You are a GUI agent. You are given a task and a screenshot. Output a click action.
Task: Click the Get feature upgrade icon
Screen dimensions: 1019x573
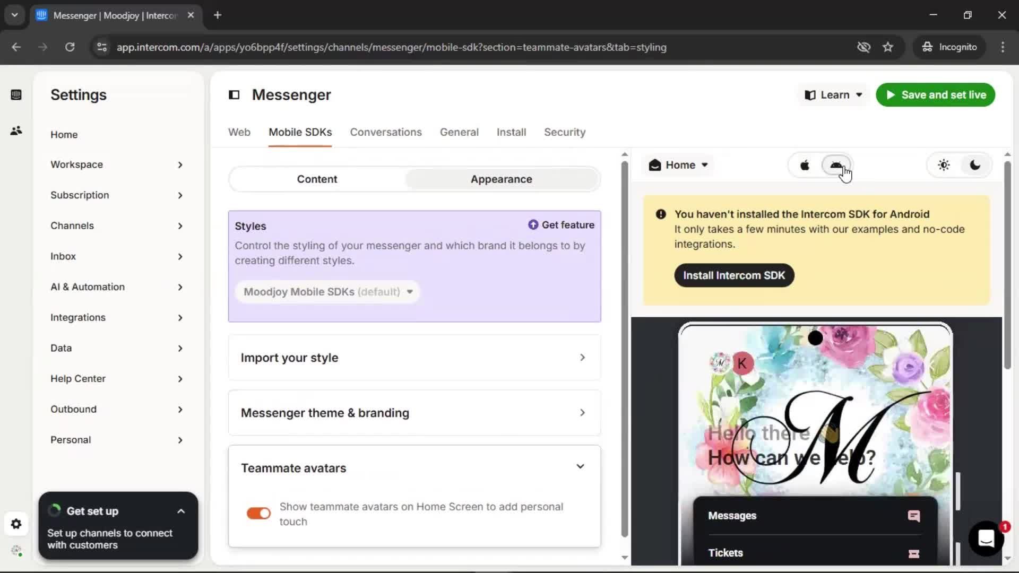click(x=533, y=225)
